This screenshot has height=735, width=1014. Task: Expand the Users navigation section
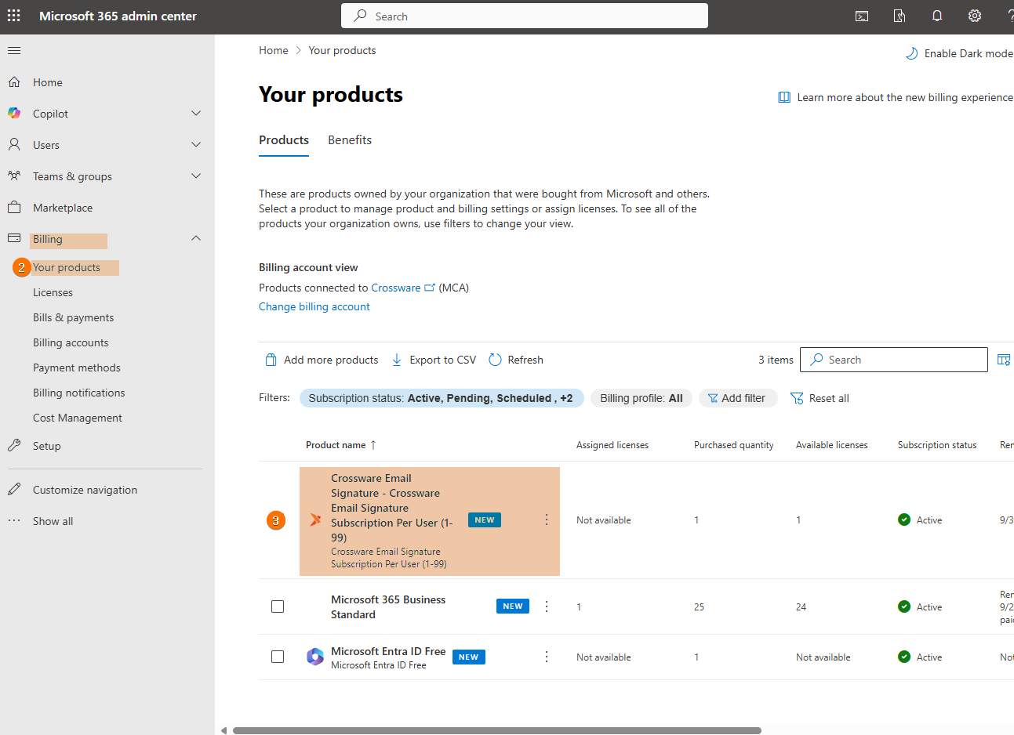[x=196, y=145]
